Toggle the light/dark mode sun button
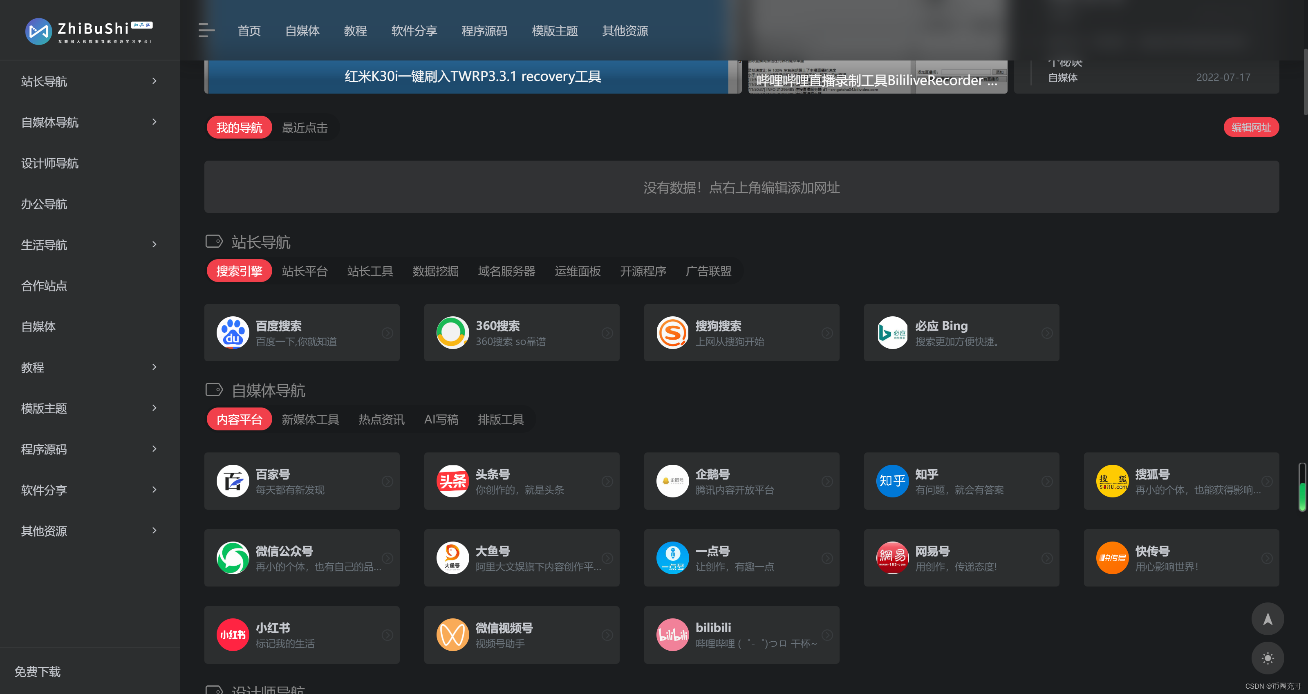 coord(1268,658)
